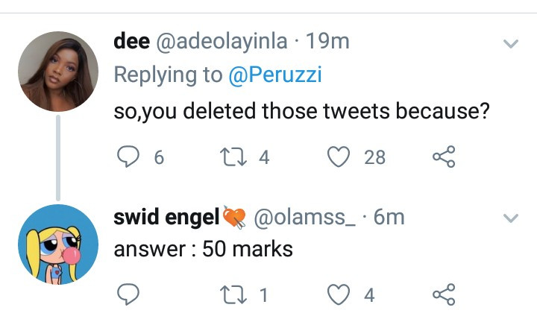
Task: Visit the @olamss_ handle
Action: tap(306, 217)
